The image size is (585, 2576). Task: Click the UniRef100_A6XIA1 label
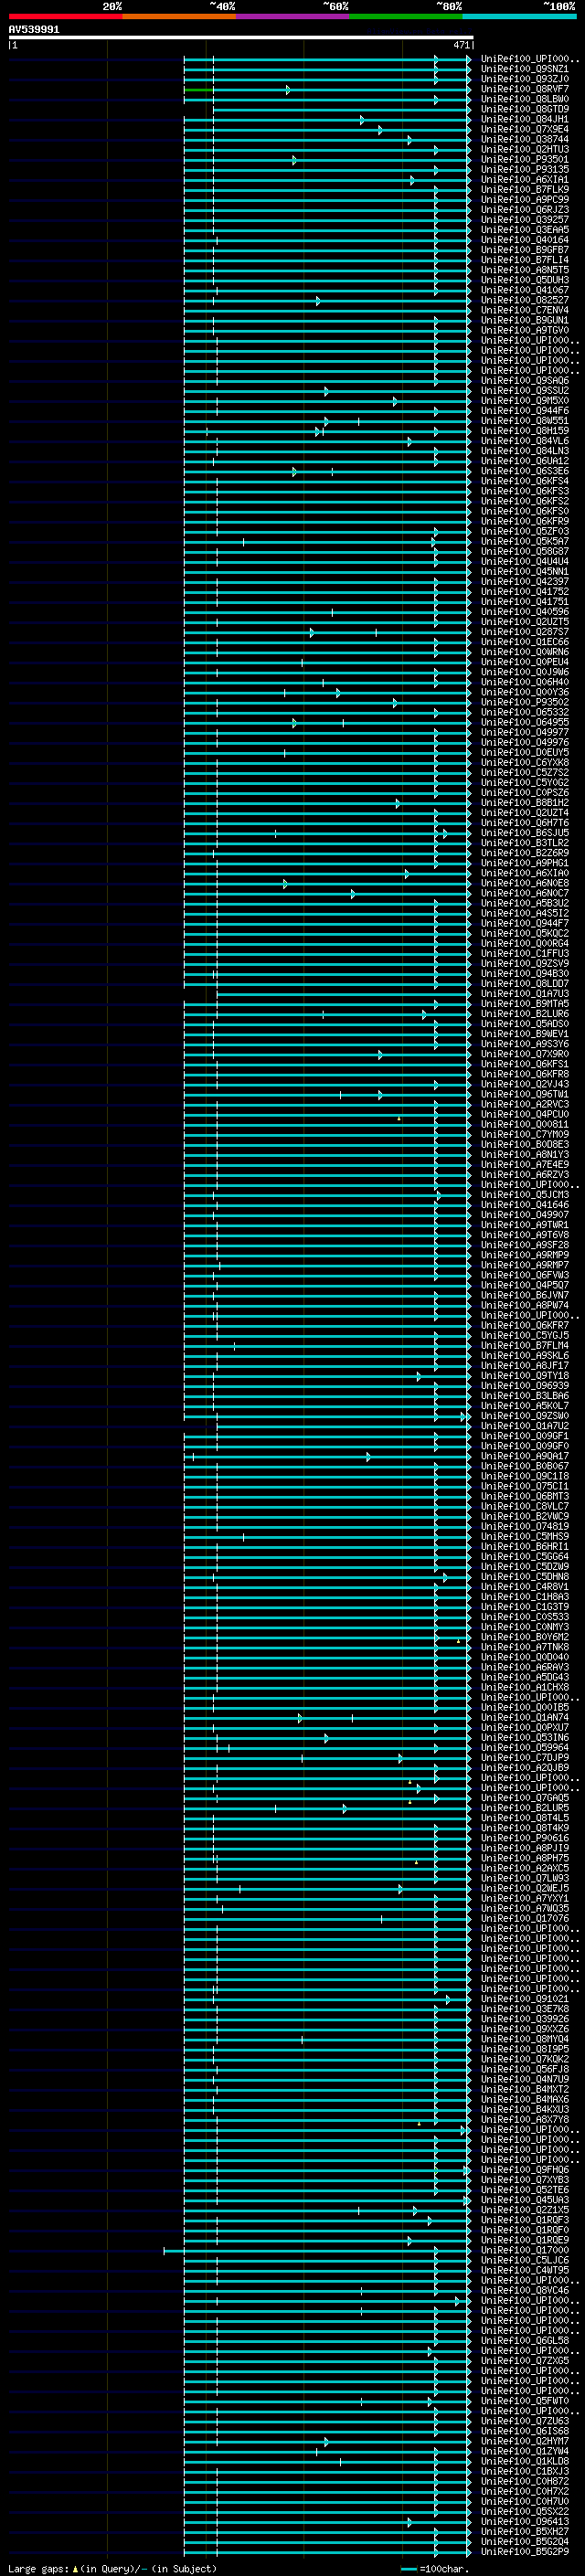coord(525,179)
